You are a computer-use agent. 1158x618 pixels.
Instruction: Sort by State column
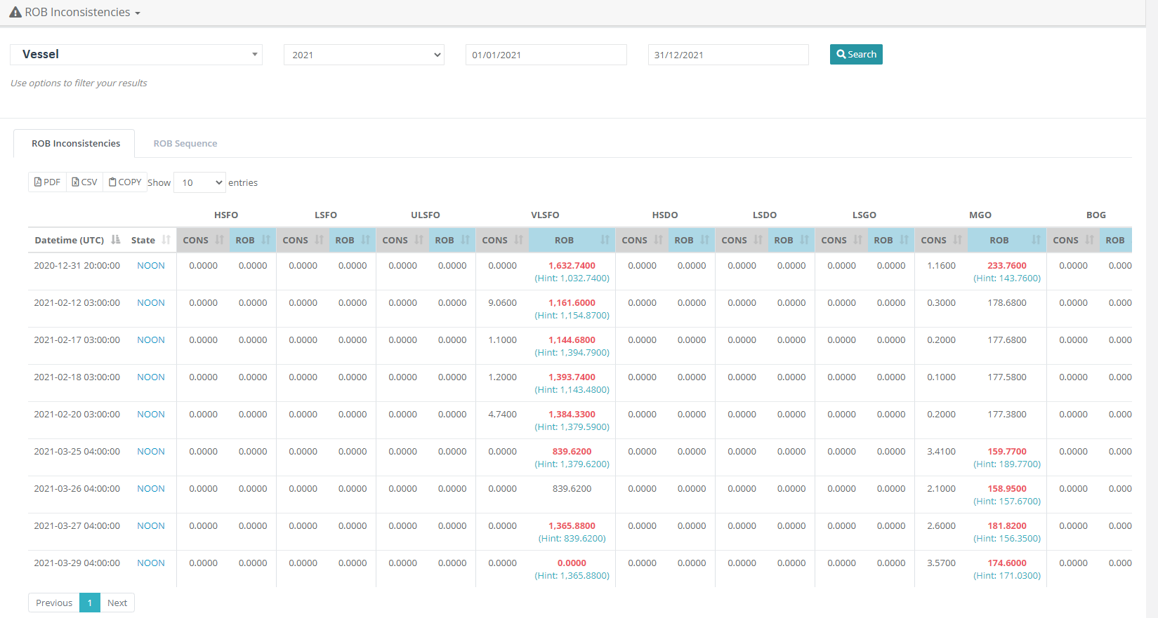(x=150, y=240)
